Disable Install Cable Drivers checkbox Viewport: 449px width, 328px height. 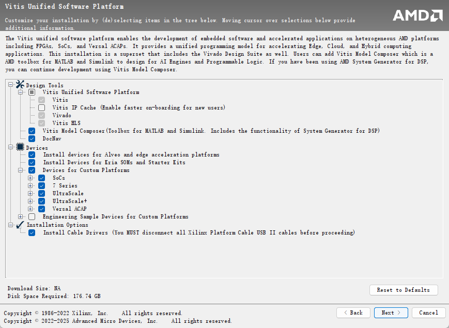(x=32, y=232)
